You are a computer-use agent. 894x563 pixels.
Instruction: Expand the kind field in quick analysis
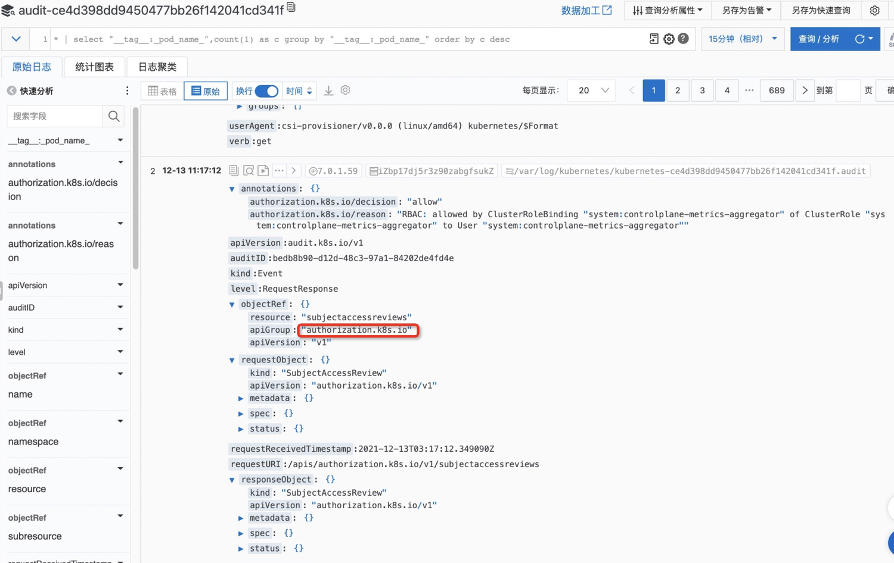click(x=120, y=329)
